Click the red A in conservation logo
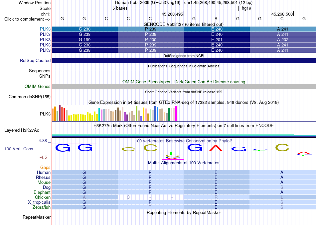The image size is (316, 225). (x=216, y=148)
